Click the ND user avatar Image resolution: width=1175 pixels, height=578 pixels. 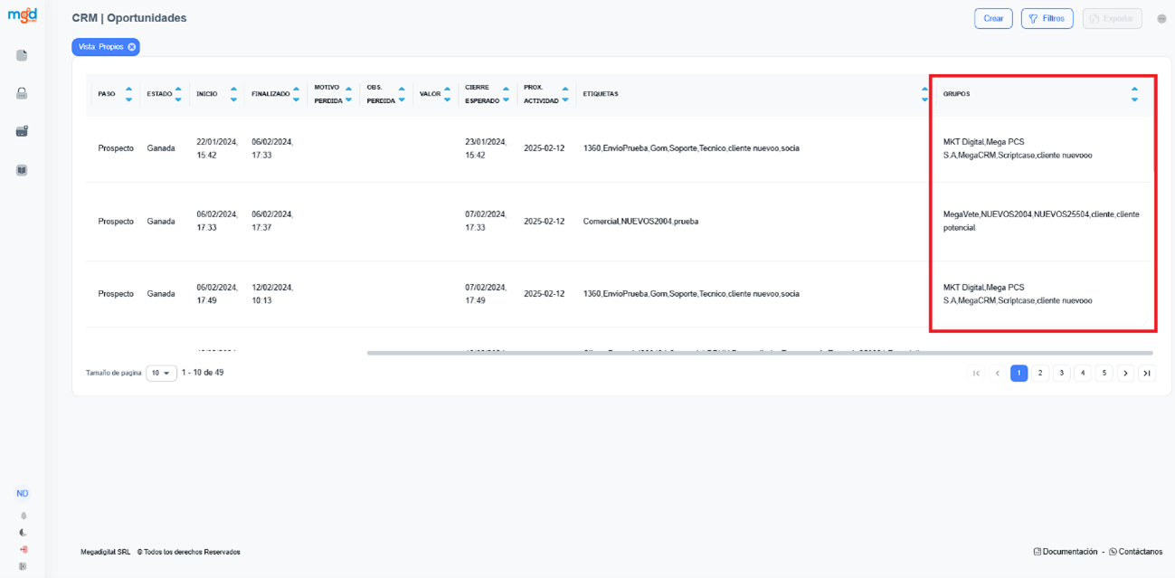[23, 494]
